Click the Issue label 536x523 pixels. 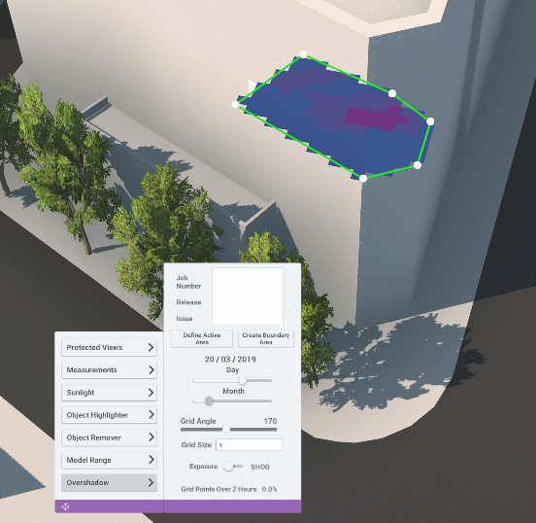point(184,319)
